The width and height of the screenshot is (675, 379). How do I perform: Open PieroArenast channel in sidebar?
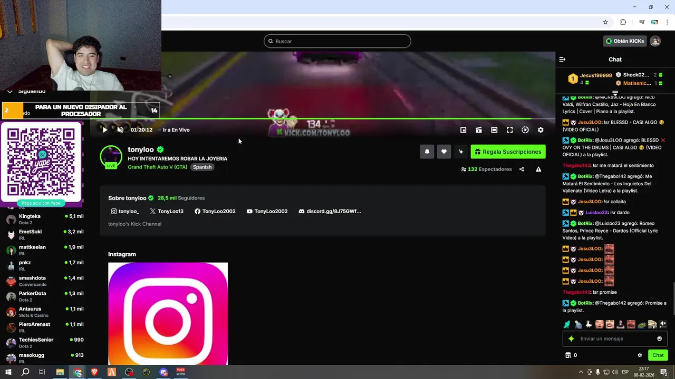click(x=44, y=327)
